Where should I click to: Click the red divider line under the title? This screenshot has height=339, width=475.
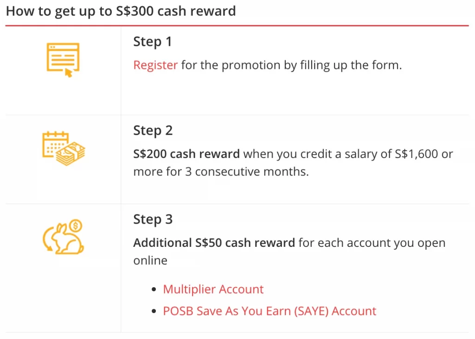237,26
